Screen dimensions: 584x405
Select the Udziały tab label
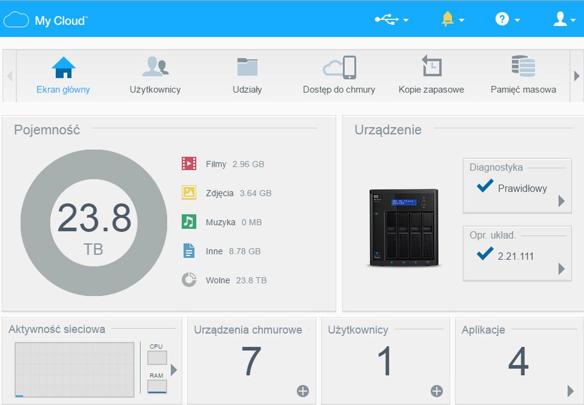(x=247, y=90)
